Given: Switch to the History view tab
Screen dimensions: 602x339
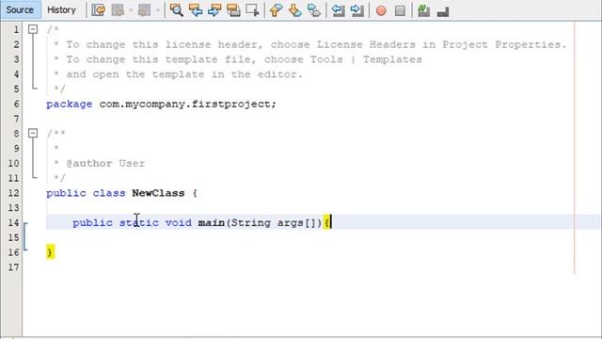Looking at the screenshot, I should tap(61, 10).
